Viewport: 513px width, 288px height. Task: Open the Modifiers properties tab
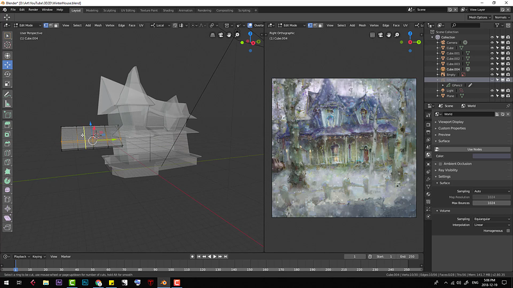428,179
